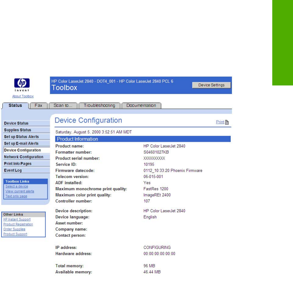Image resolution: width=293 pixels, height=281 pixels.
Task: Click the Device Settings button
Action: pos(211,85)
